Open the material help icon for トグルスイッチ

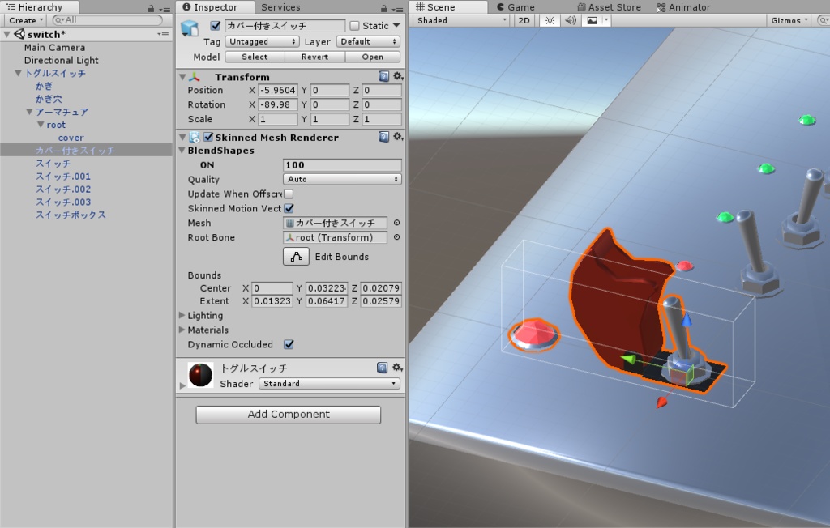(383, 367)
